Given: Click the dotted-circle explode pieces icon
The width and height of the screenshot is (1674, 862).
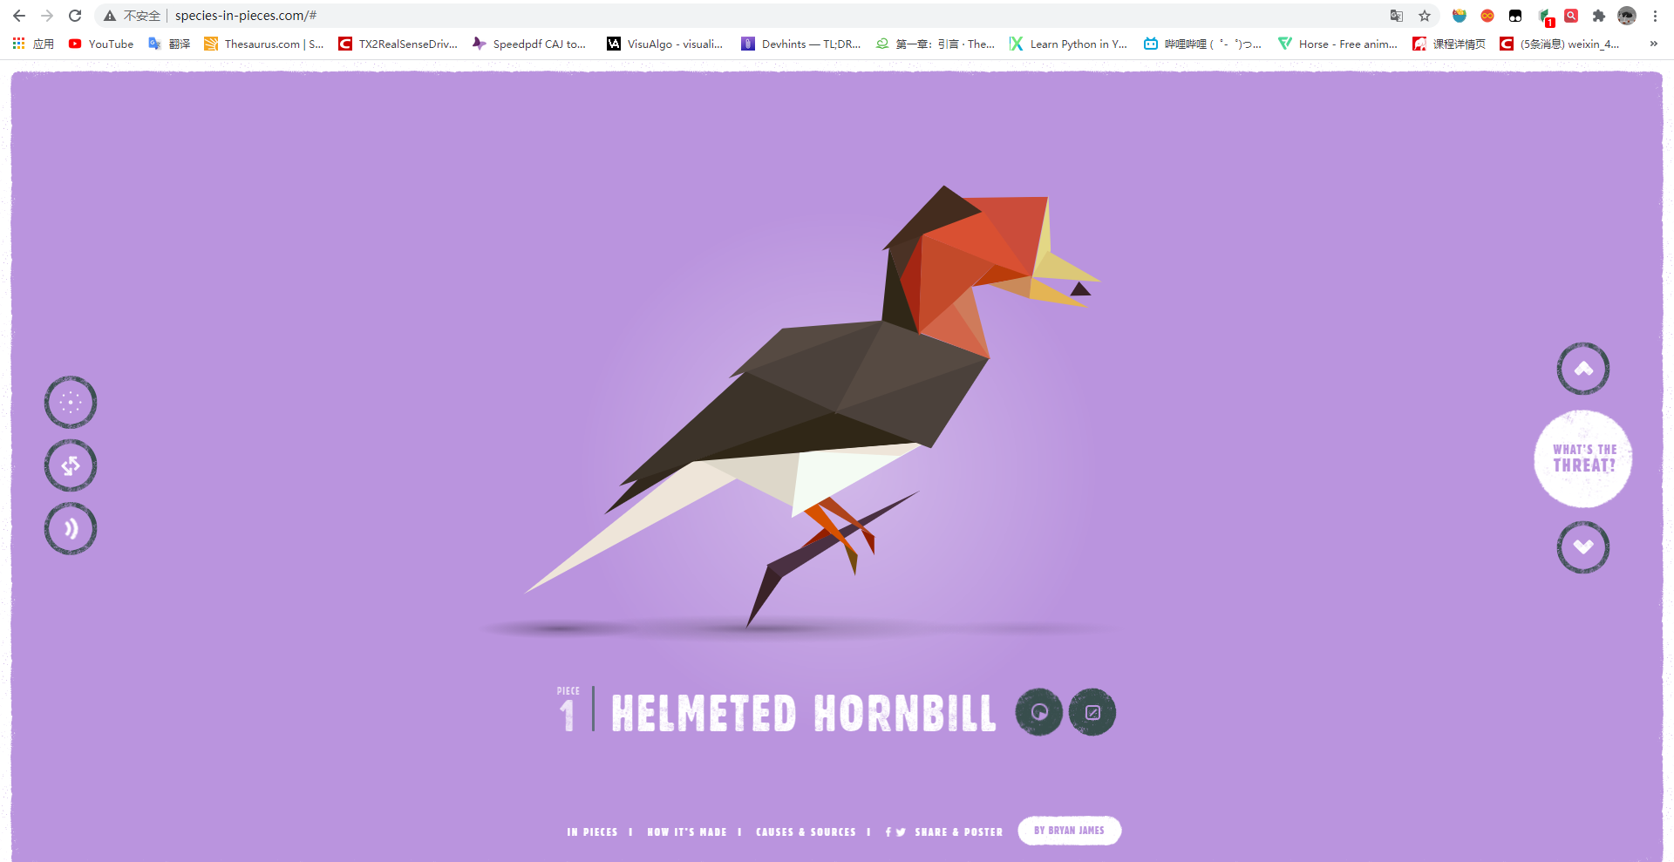Looking at the screenshot, I should (x=71, y=403).
